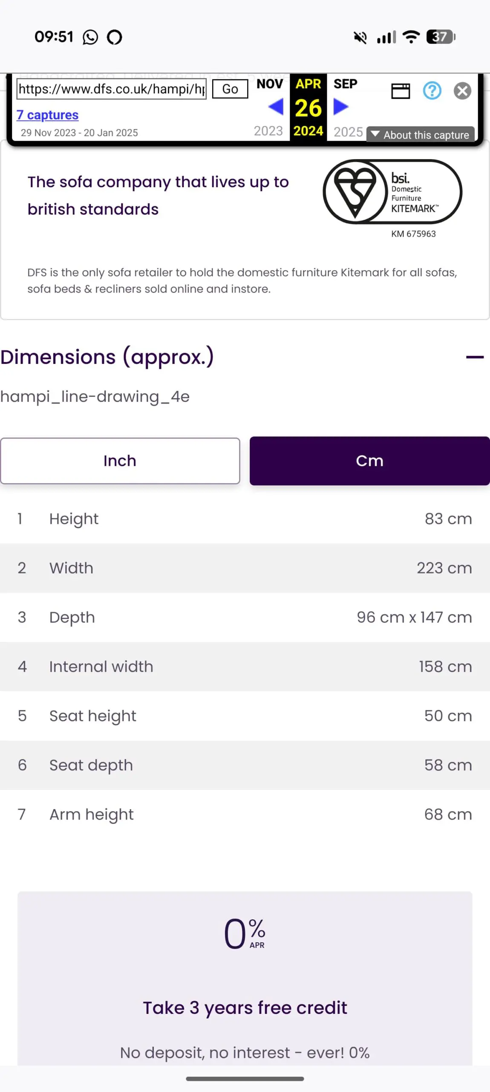Viewport: 490px width, 1092px height.
Task: Switch dimensions to Inch
Action: (120, 461)
